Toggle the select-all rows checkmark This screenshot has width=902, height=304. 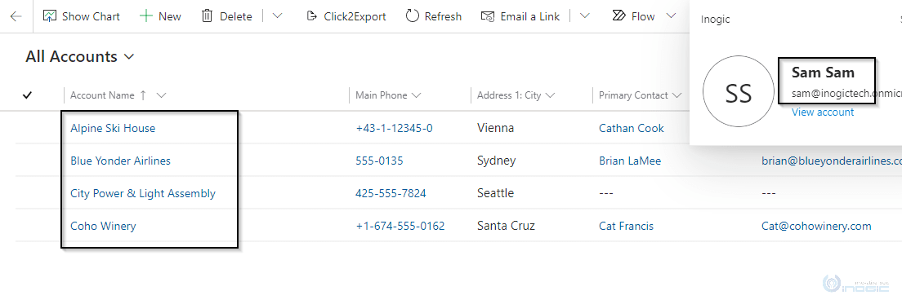[26, 95]
